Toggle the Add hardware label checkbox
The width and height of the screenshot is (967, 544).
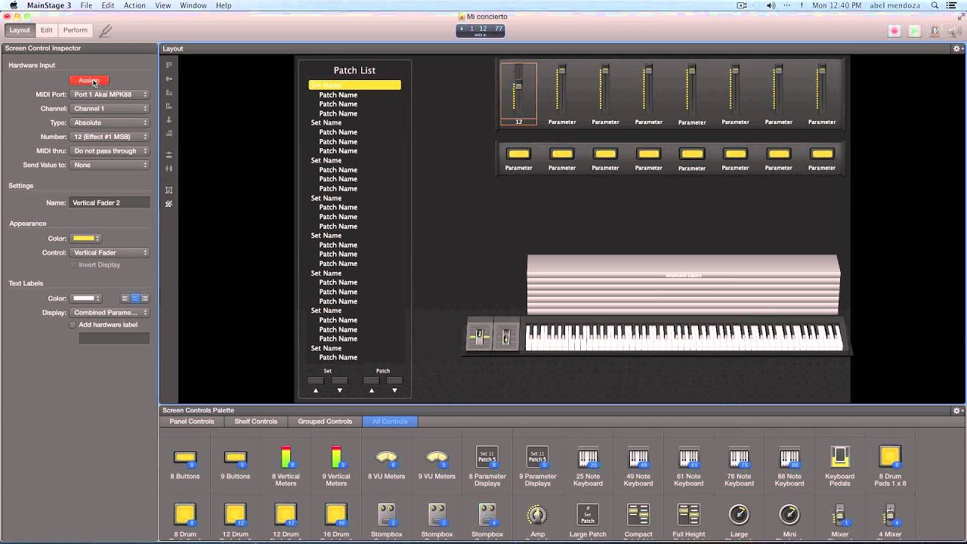(x=73, y=325)
